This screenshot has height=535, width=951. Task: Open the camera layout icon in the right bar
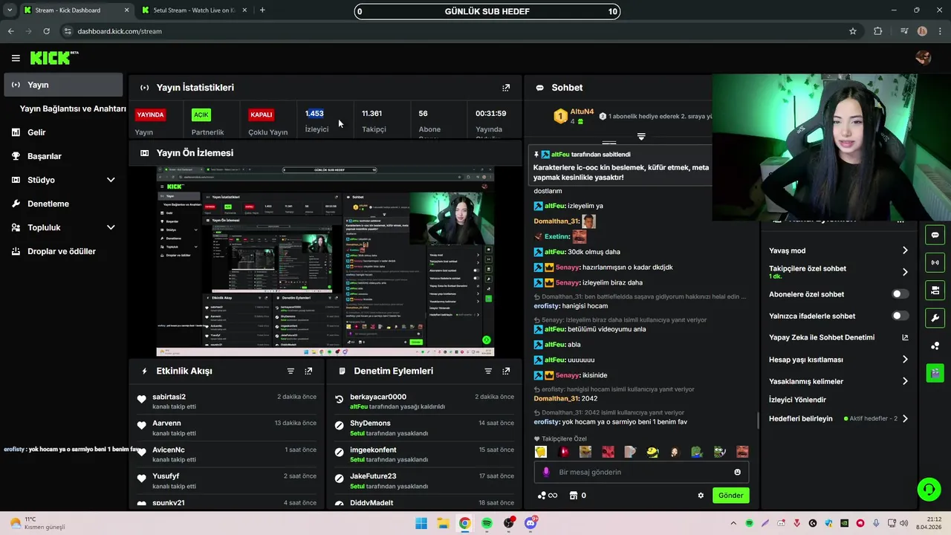(x=935, y=290)
